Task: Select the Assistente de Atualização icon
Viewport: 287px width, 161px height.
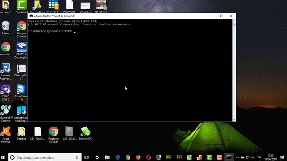Action: pos(21,114)
